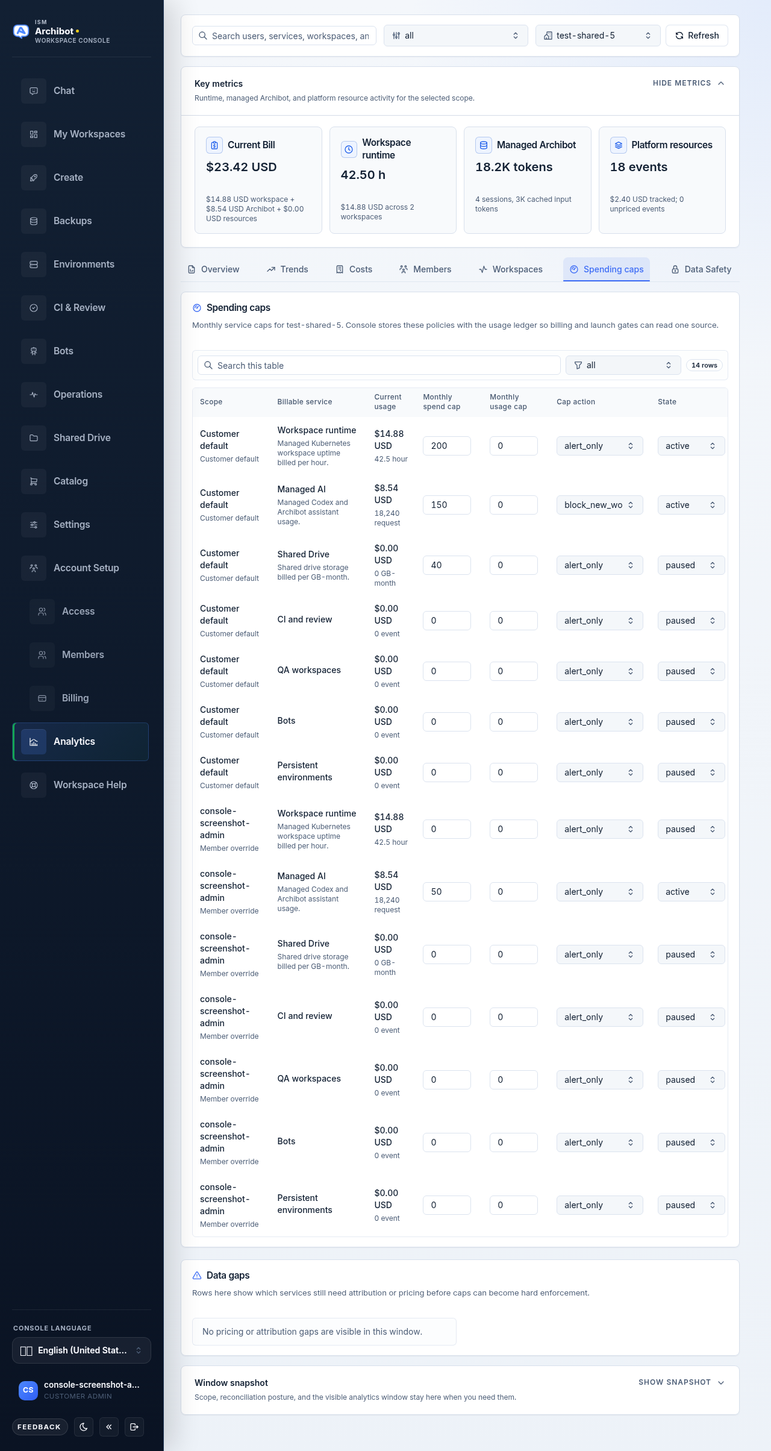Open State dropdown for console-screenshot-admin Managed AI
This screenshot has height=1451, width=771.
(x=691, y=892)
